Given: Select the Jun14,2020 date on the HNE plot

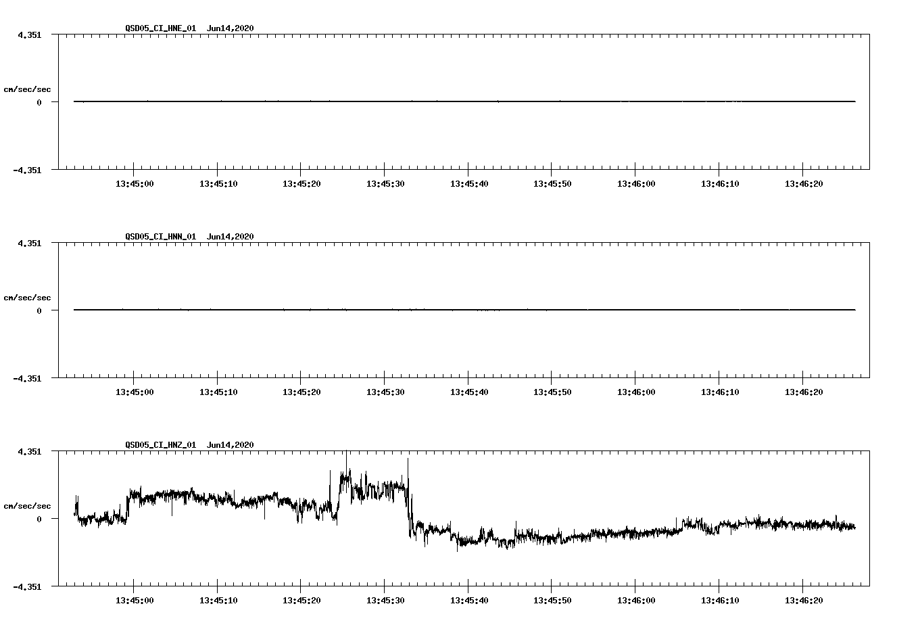Looking at the screenshot, I should pos(231,28).
